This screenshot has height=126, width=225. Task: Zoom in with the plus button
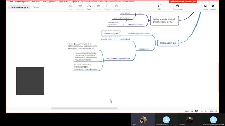pos(206,111)
